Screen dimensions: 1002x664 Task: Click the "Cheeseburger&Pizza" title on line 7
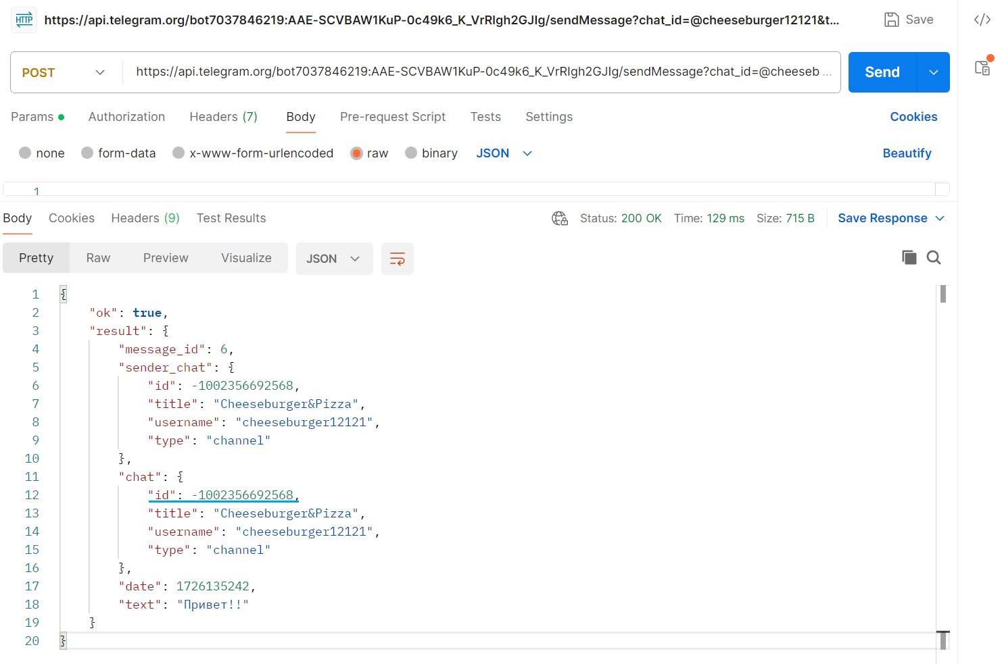tap(286, 404)
